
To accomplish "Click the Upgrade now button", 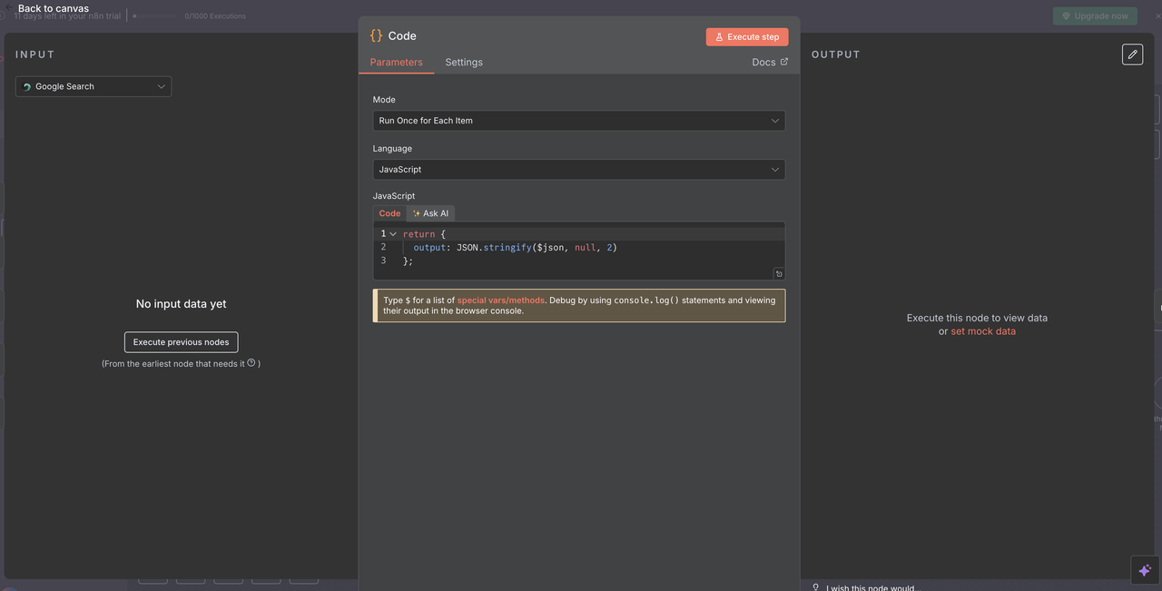I will (x=1095, y=16).
